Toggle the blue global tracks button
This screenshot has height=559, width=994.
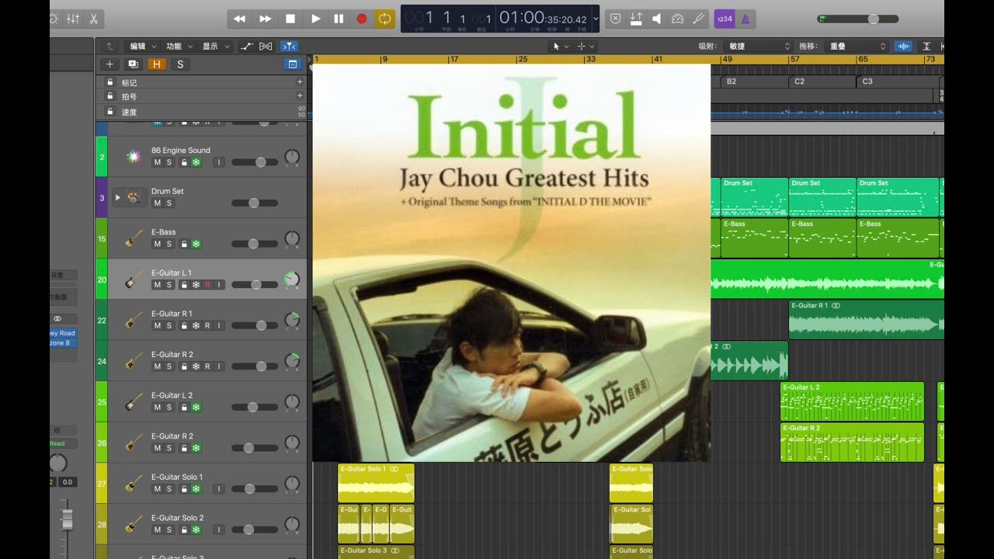[x=292, y=64]
